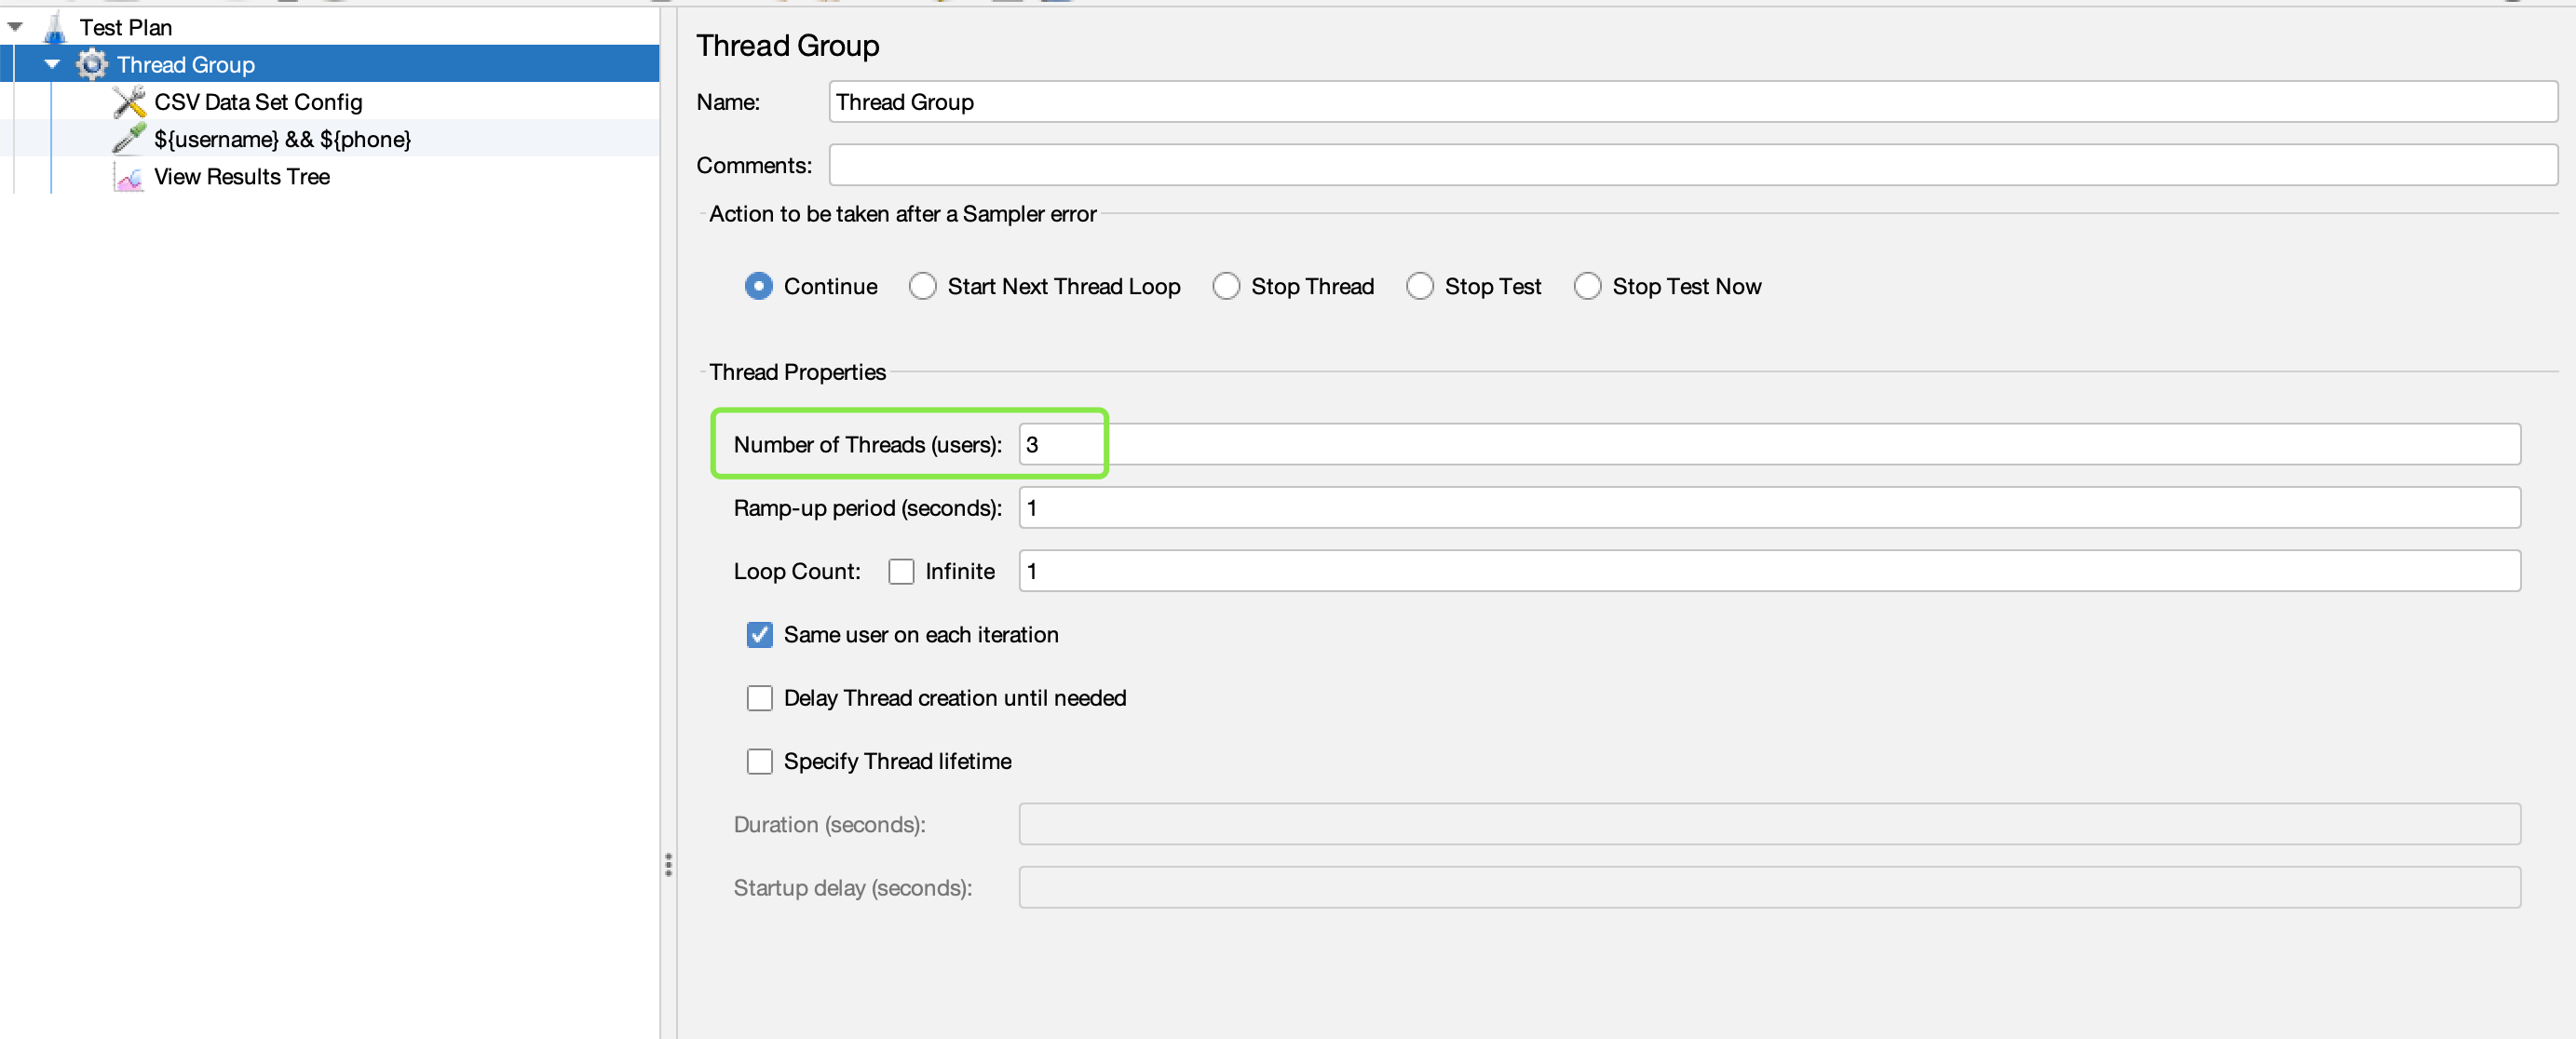Enable Delay Thread creation until needed

coord(759,698)
